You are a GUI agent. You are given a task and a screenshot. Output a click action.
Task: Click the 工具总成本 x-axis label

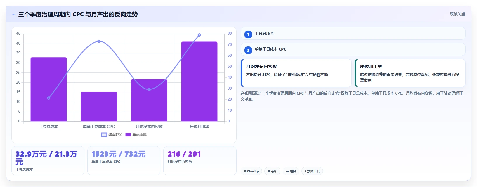(x=48, y=127)
